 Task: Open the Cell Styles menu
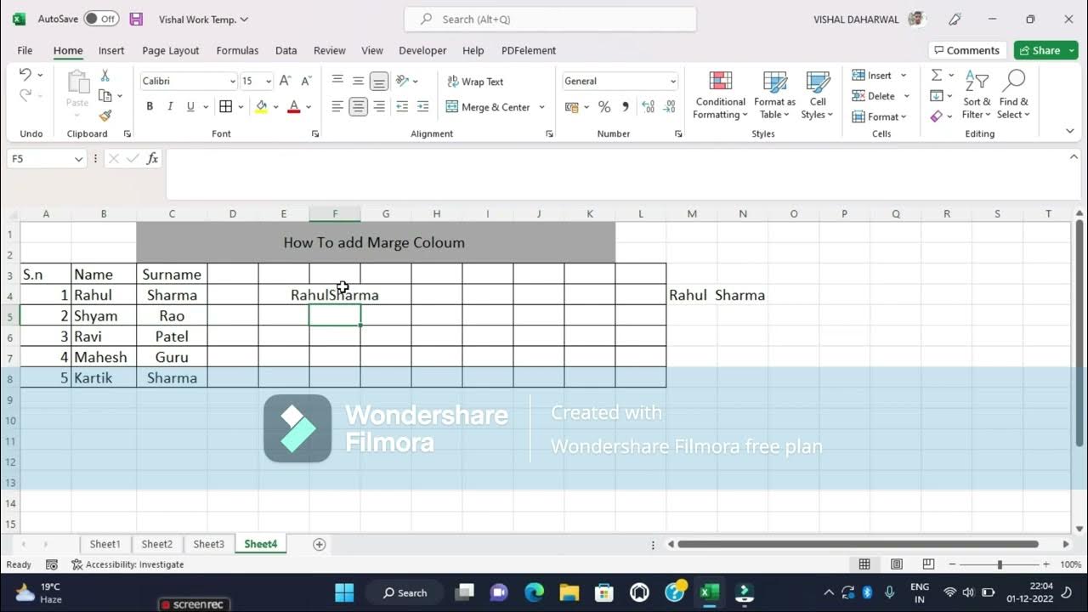tap(818, 95)
